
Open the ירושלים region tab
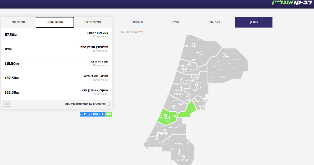[x=138, y=22]
